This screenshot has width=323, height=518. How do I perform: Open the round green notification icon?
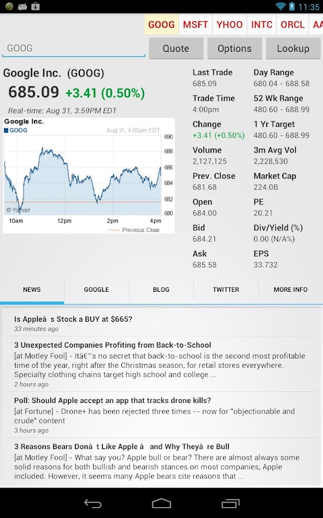tap(9, 6)
